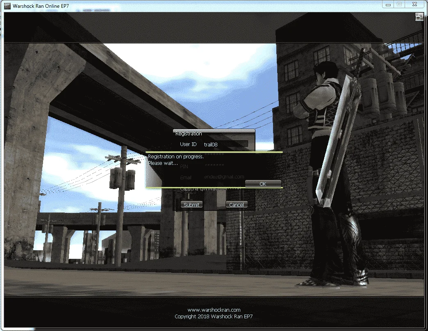
Task: Click the User ID field containing trail08
Action: point(226,144)
